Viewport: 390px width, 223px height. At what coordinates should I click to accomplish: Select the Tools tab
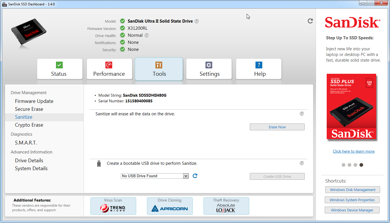159,69
